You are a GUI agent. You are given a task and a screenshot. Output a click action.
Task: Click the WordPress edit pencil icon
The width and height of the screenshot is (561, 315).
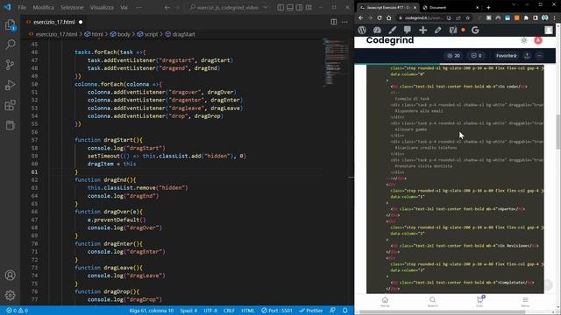[438, 31]
